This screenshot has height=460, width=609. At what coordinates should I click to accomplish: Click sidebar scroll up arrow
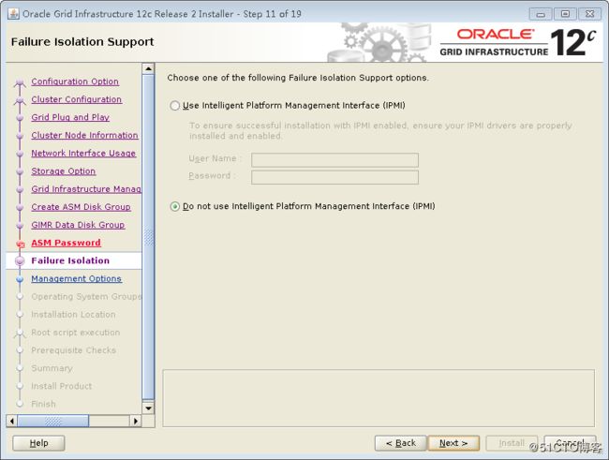pyautogui.click(x=148, y=68)
